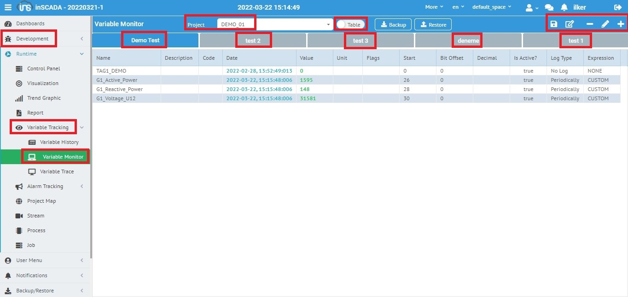Open the default_space dropdown
Screen dimensions: 628x297
[492, 7]
